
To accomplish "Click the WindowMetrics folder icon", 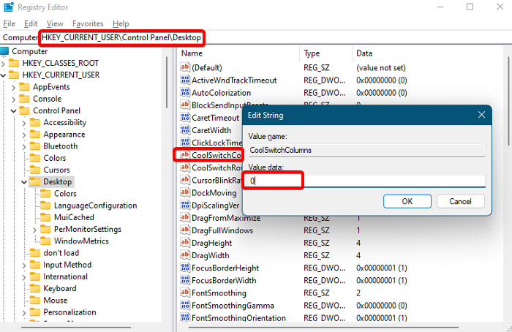I will pos(45,241).
